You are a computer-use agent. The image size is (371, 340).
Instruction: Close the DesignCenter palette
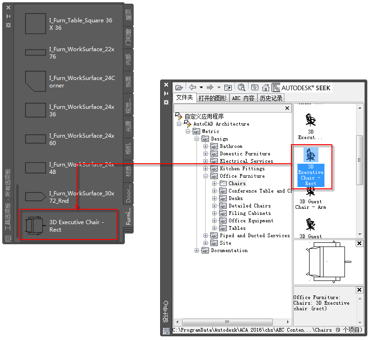166,85
